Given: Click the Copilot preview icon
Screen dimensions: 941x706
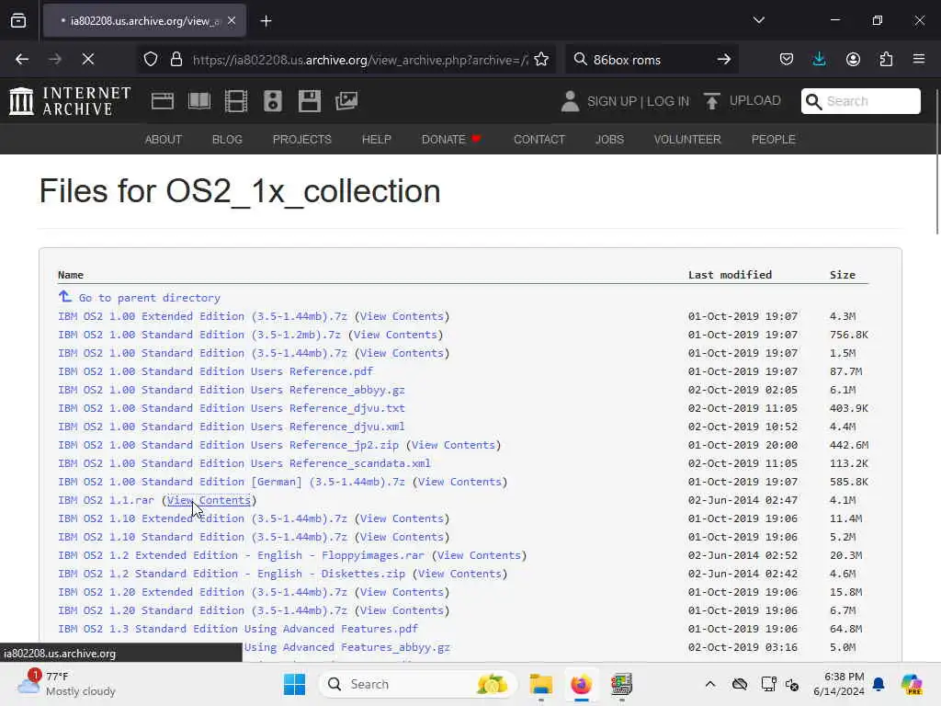Looking at the screenshot, I should pos(911,684).
